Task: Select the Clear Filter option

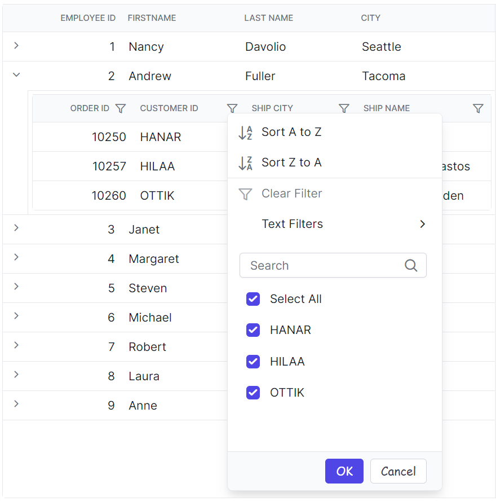Action: pos(334,194)
